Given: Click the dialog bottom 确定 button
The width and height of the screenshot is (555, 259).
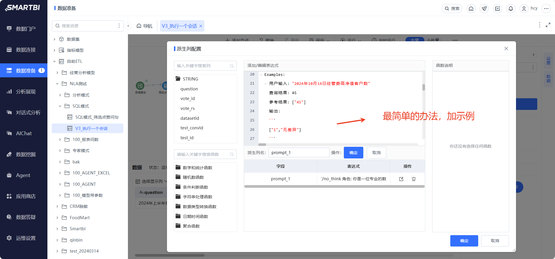Looking at the screenshot, I should click(464, 241).
